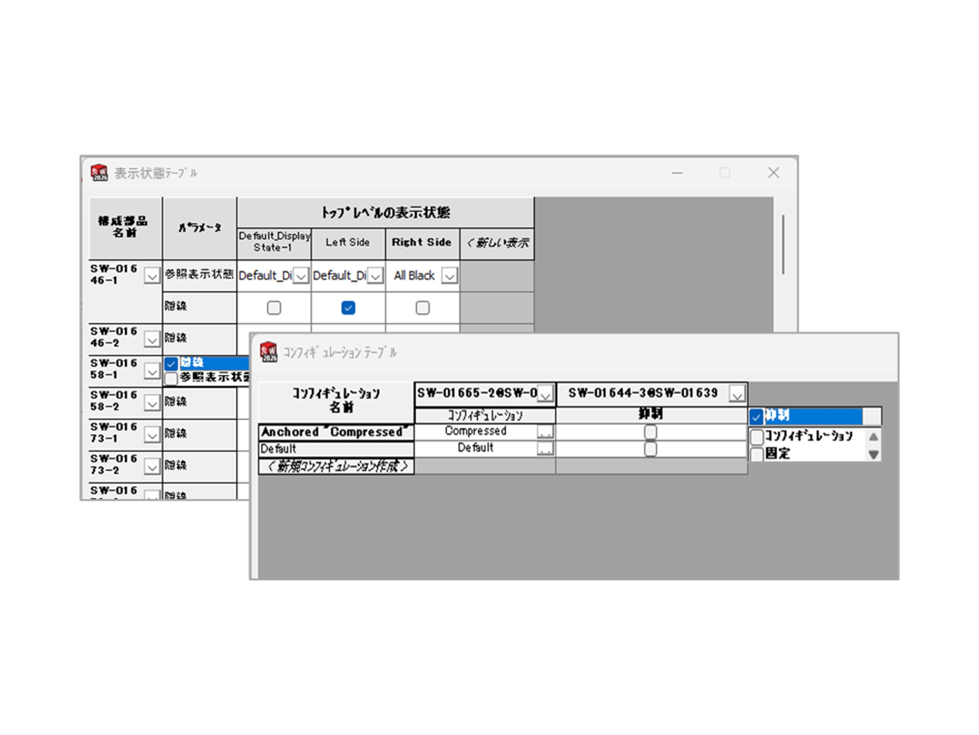Toggle the 抑制 suppress checkbox for Anchored Compressed

coord(650,431)
